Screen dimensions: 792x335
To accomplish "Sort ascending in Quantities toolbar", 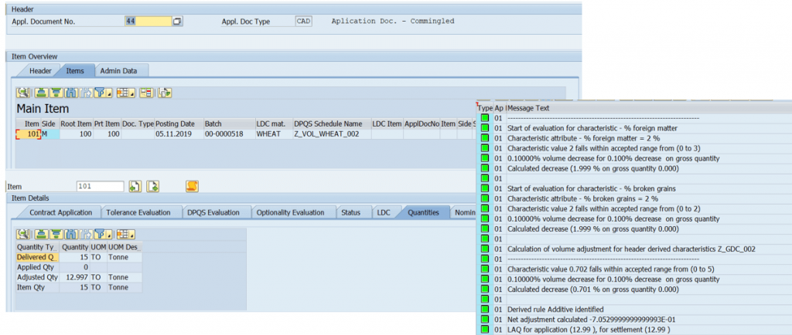I will (42, 234).
